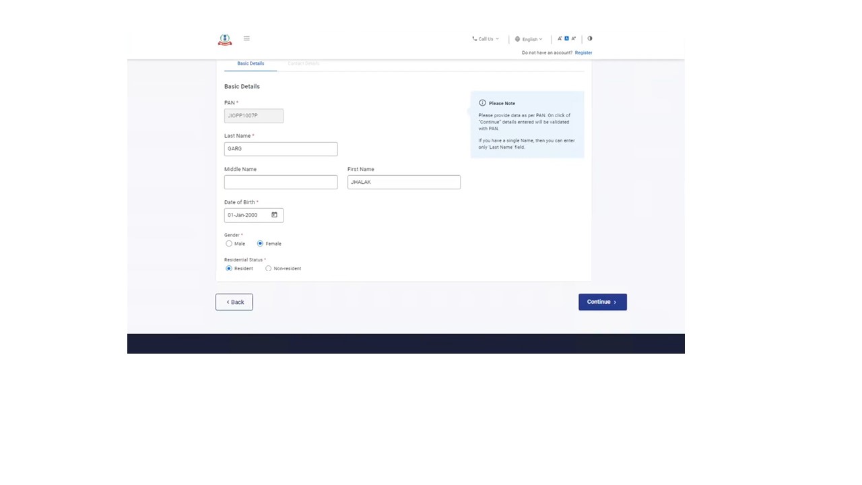
Task: Click the Continue button
Action: [602, 302]
